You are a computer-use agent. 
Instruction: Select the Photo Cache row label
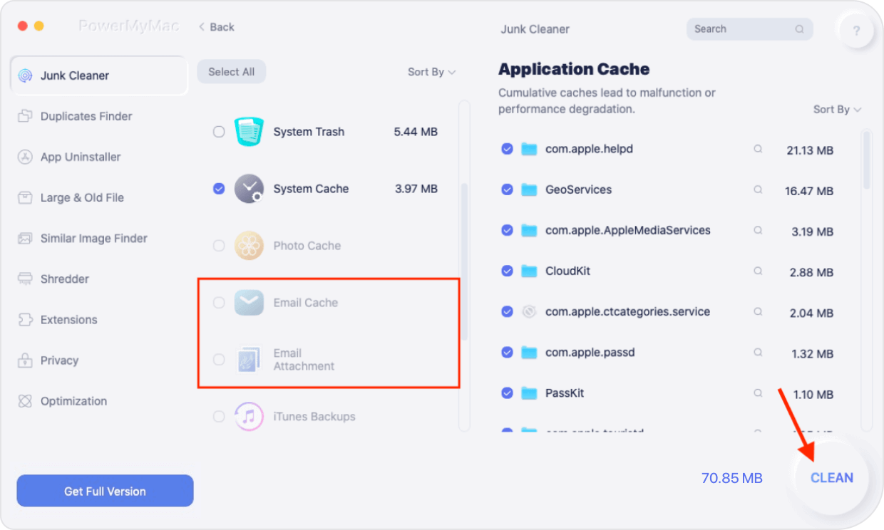tap(307, 246)
